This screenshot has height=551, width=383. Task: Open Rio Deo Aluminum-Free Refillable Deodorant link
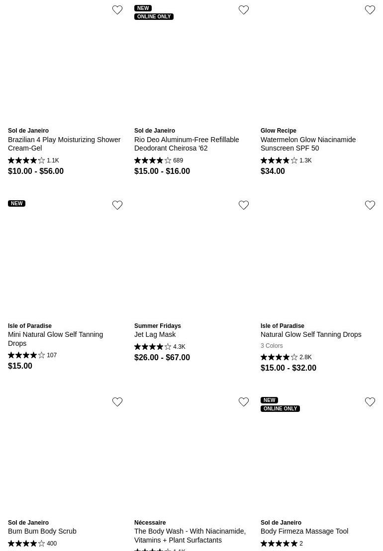pos(187,144)
